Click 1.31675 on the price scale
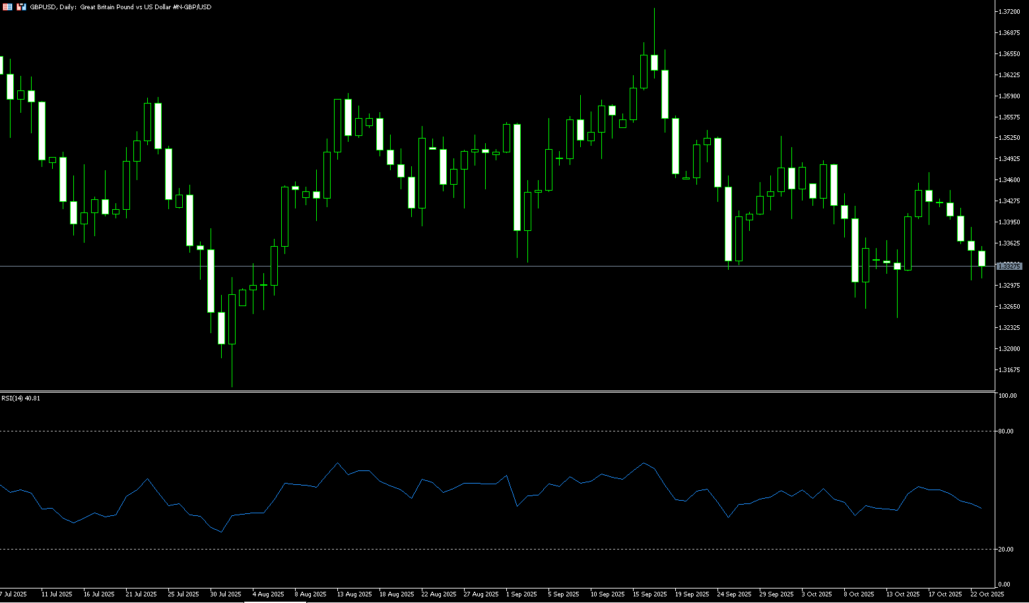 [1010, 370]
